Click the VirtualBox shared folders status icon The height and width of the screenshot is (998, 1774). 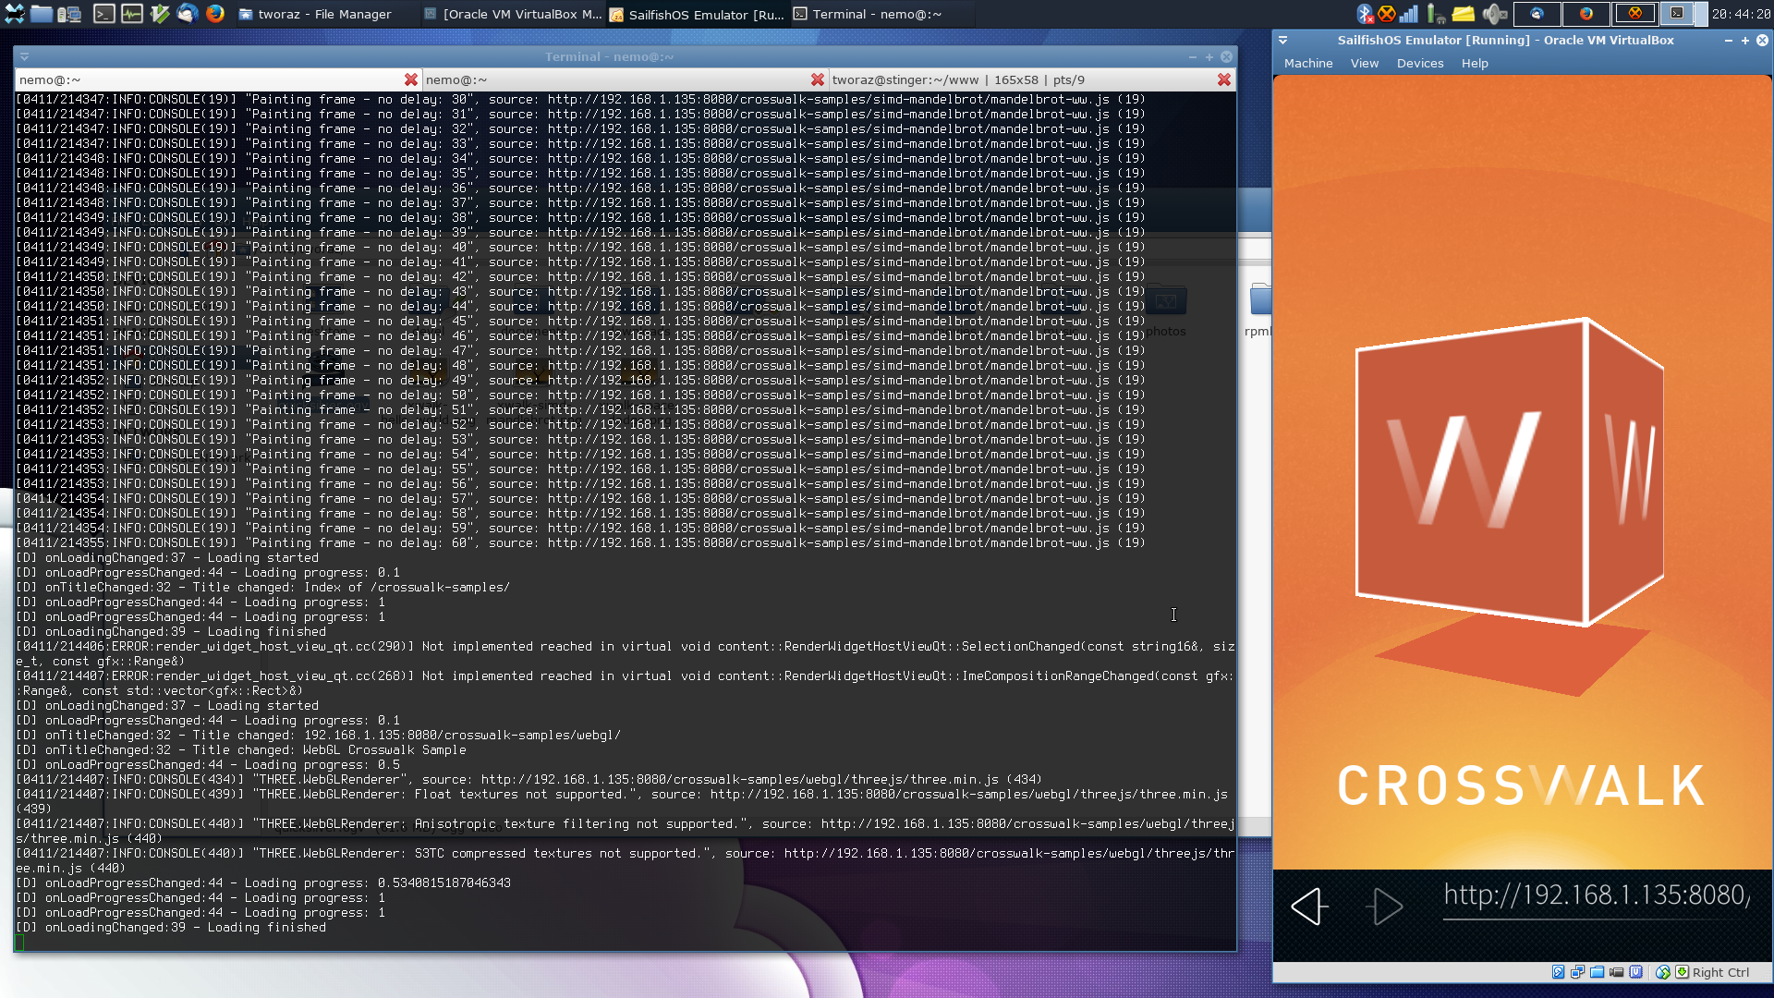1597,972
